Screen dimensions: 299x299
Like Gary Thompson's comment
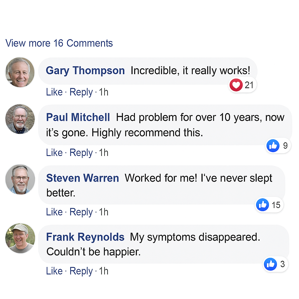click(x=54, y=92)
